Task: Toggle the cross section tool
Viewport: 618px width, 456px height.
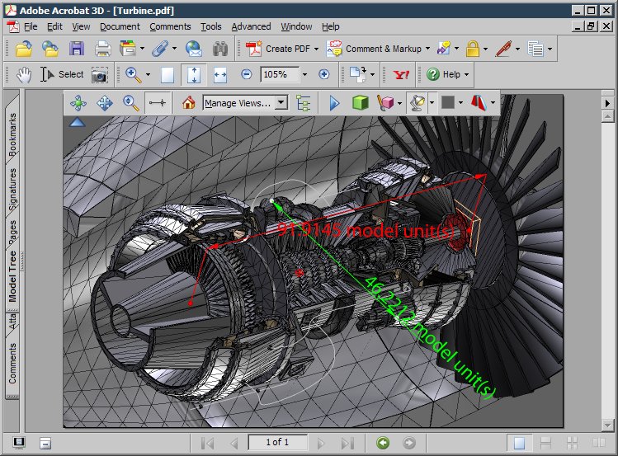Action: pos(479,103)
